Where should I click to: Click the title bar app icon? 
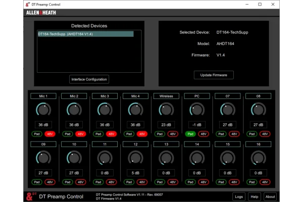28,4
